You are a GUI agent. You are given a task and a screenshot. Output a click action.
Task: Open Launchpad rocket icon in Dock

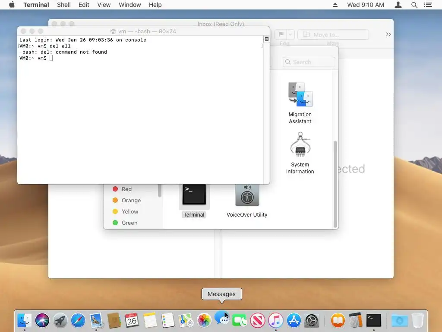tap(60, 320)
